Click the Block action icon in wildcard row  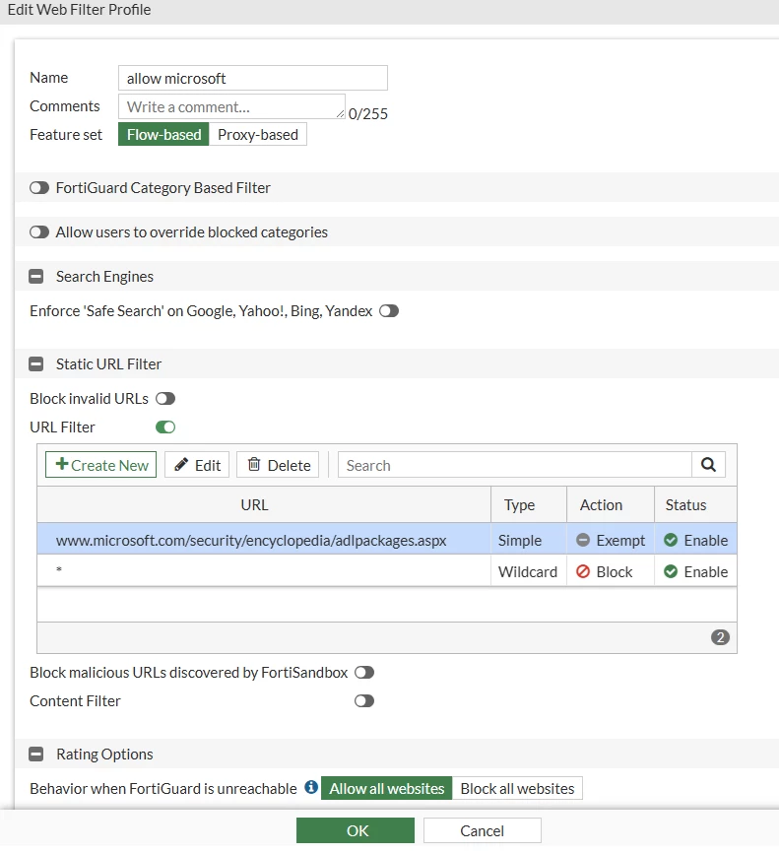[582, 571]
